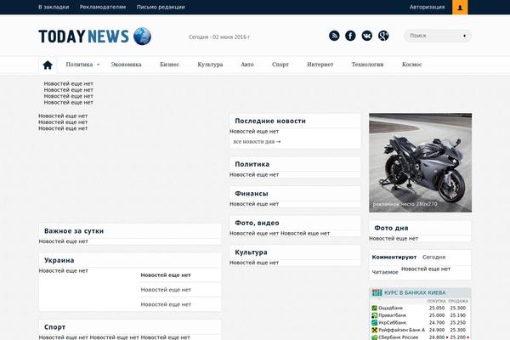Click the TODAY NEWS logo text
The width and height of the screenshot is (510, 340).
(x=83, y=37)
